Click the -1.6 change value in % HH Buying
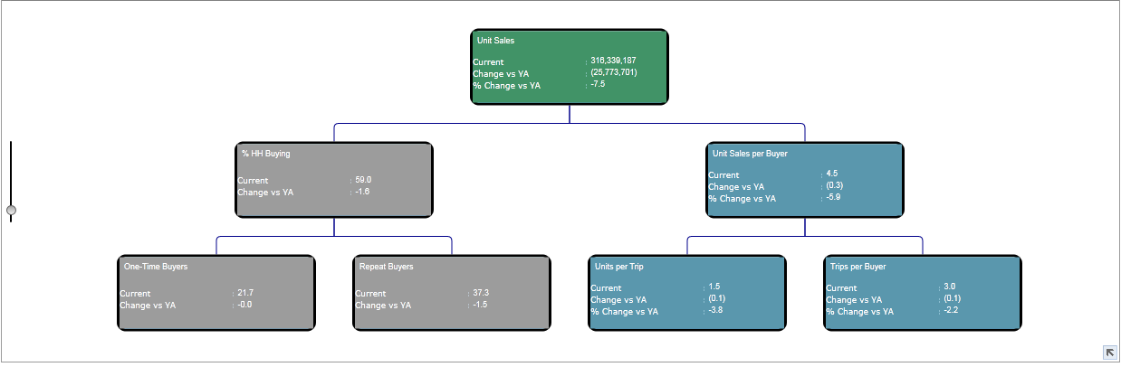This screenshot has height=367, width=1121. [x=362, y=192]
